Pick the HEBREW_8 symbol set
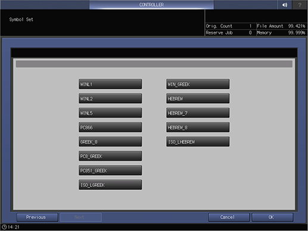This screenshot has height=231, width=308. [198, 127]
